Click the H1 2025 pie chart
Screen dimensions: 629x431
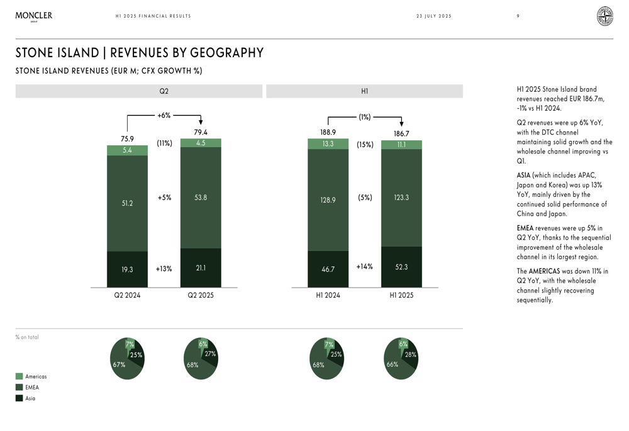pyautogui.click(x=401, y=359)
